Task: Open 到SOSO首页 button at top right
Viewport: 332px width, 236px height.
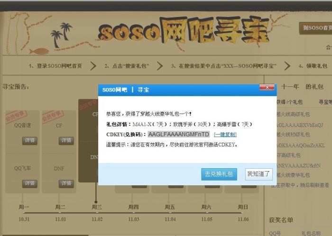Action: [x=315, y=28]
